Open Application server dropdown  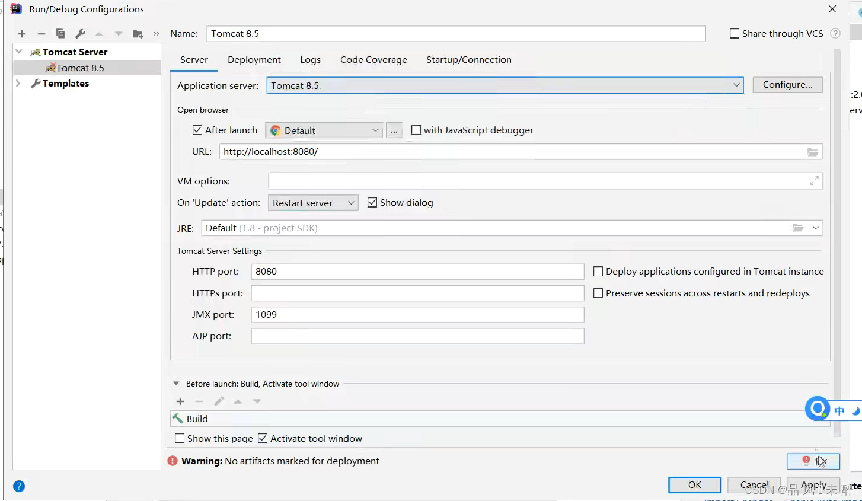pos(505,85)
